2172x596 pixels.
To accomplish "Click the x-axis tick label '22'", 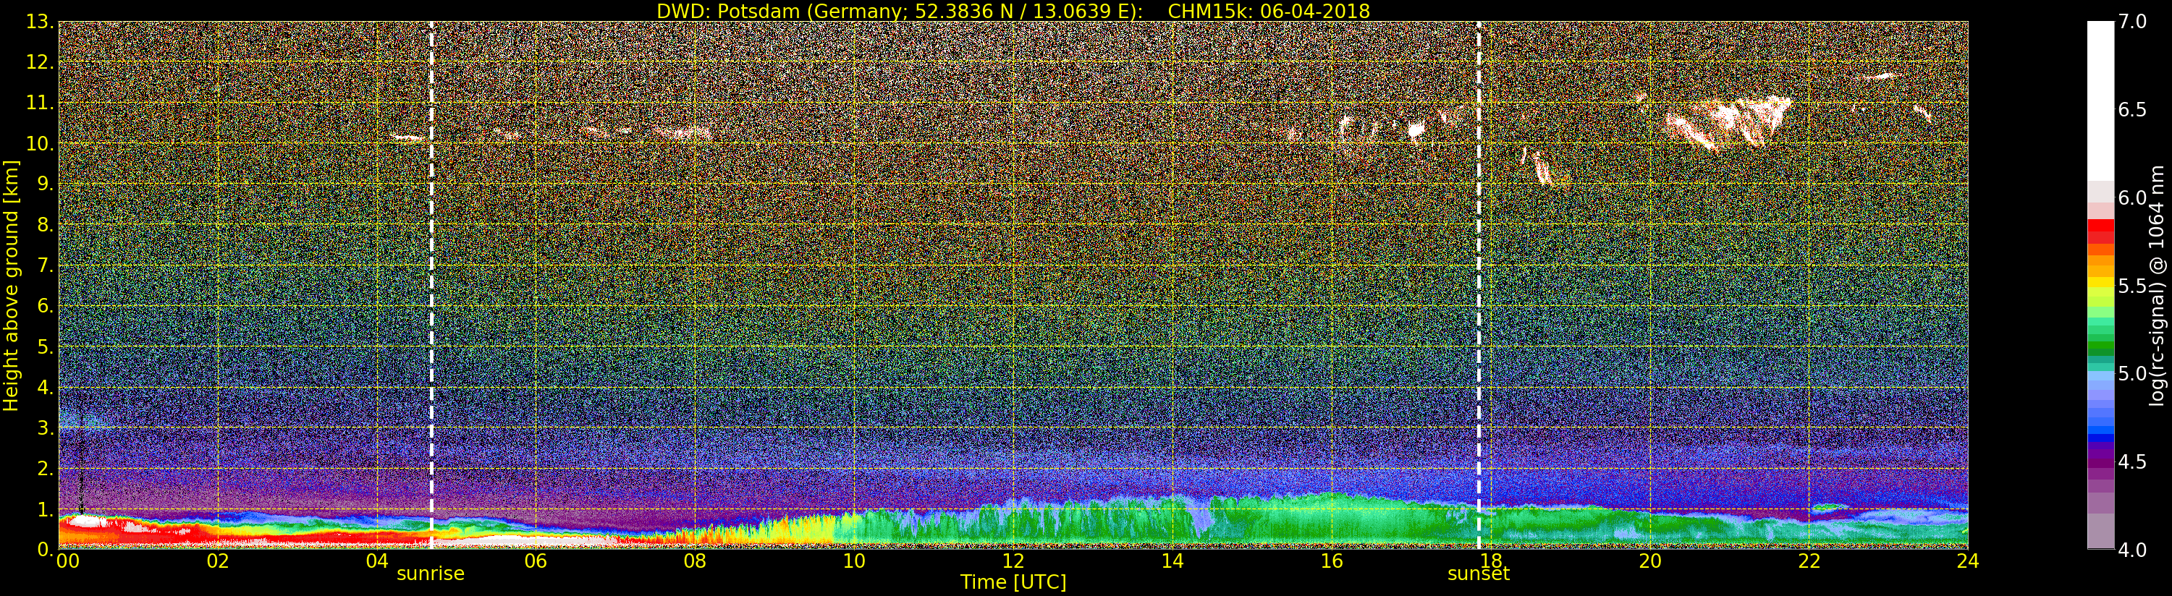I will pyautogui.click(x=1809, y=561).
